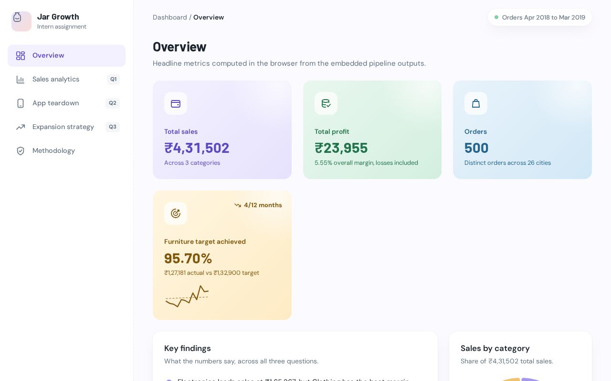611x381 pixels.
Task: Open the Overview navigation item
Action: [66, 56]
